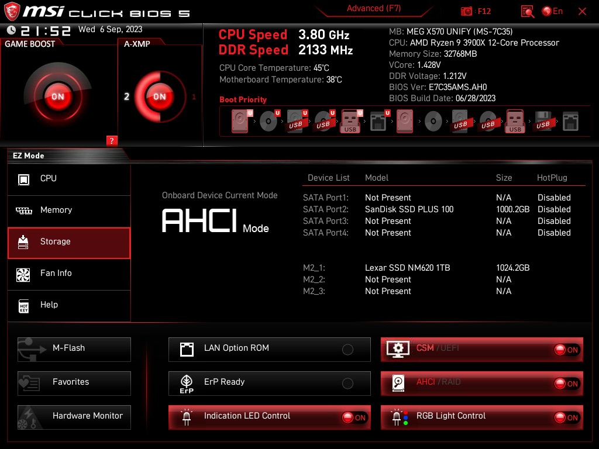Click the 21:52 system clock

click(x=46, y=30)
